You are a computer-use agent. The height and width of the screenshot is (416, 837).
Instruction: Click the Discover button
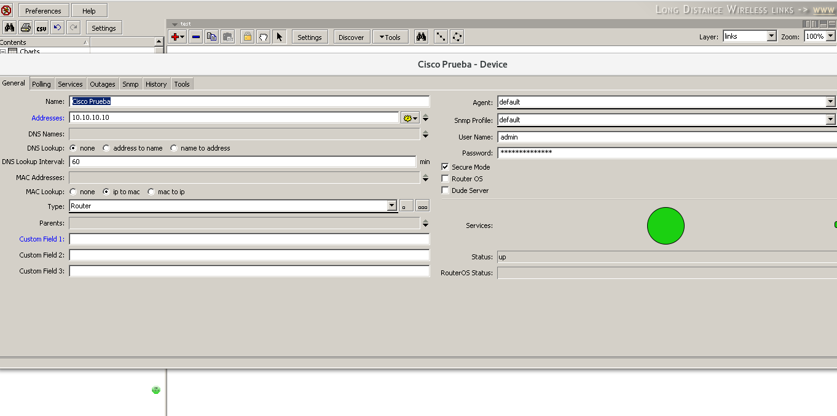point(352,37)
